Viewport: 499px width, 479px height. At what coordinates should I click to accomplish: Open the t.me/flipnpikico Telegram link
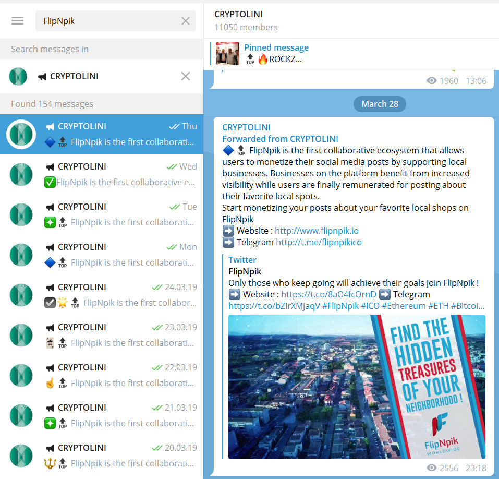tap(319, 242)
